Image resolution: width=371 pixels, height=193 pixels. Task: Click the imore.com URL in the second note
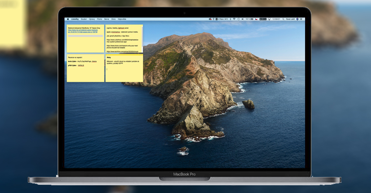pos(123,47)
